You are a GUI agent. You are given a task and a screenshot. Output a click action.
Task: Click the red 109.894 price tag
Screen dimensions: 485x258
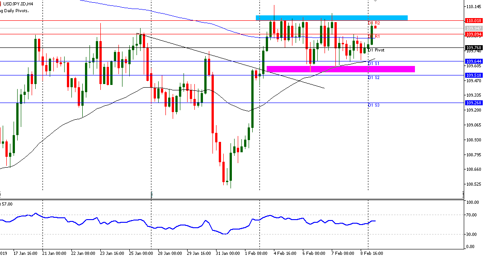[x=474, y=34]
